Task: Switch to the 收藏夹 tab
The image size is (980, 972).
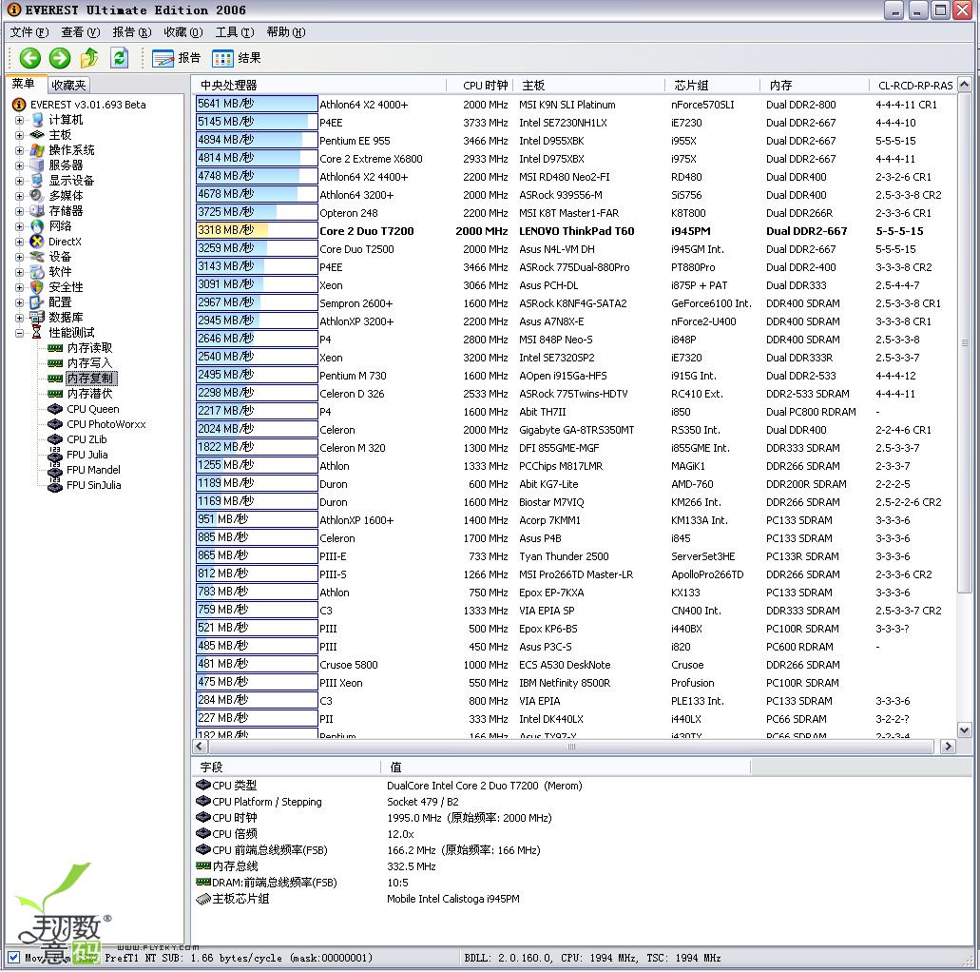Action: pyautogui.click(x=68, y=85)
